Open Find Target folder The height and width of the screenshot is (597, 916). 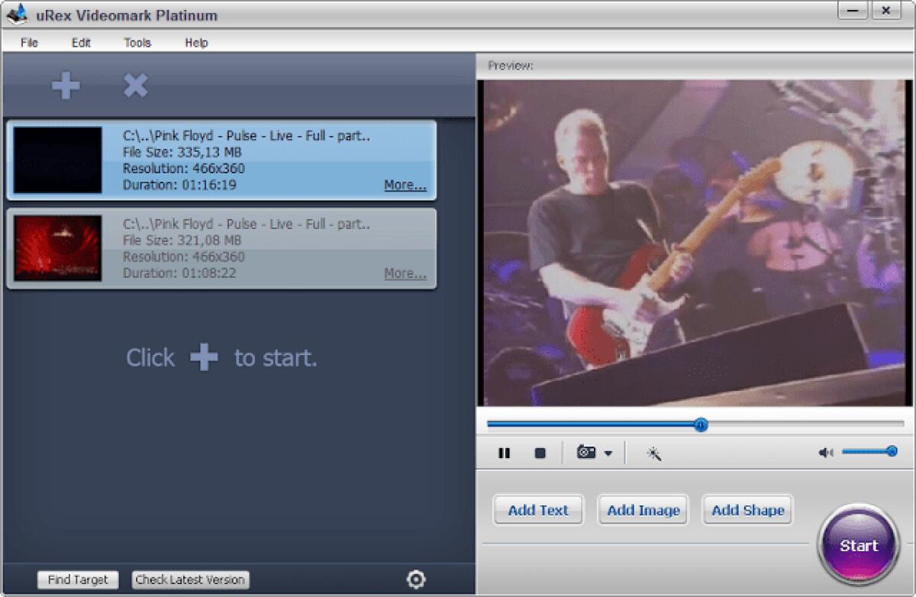point(77,580)
